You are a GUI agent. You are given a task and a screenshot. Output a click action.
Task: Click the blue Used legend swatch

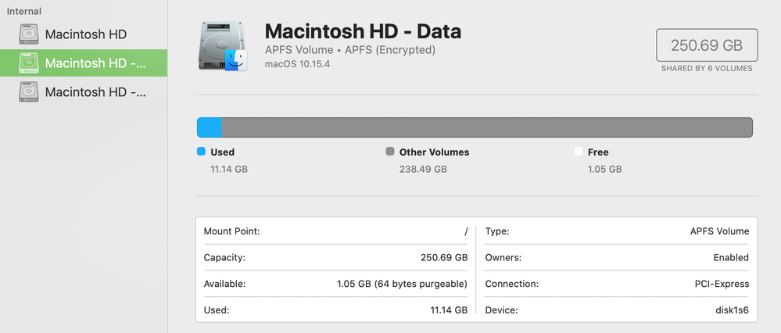(202, 152)
